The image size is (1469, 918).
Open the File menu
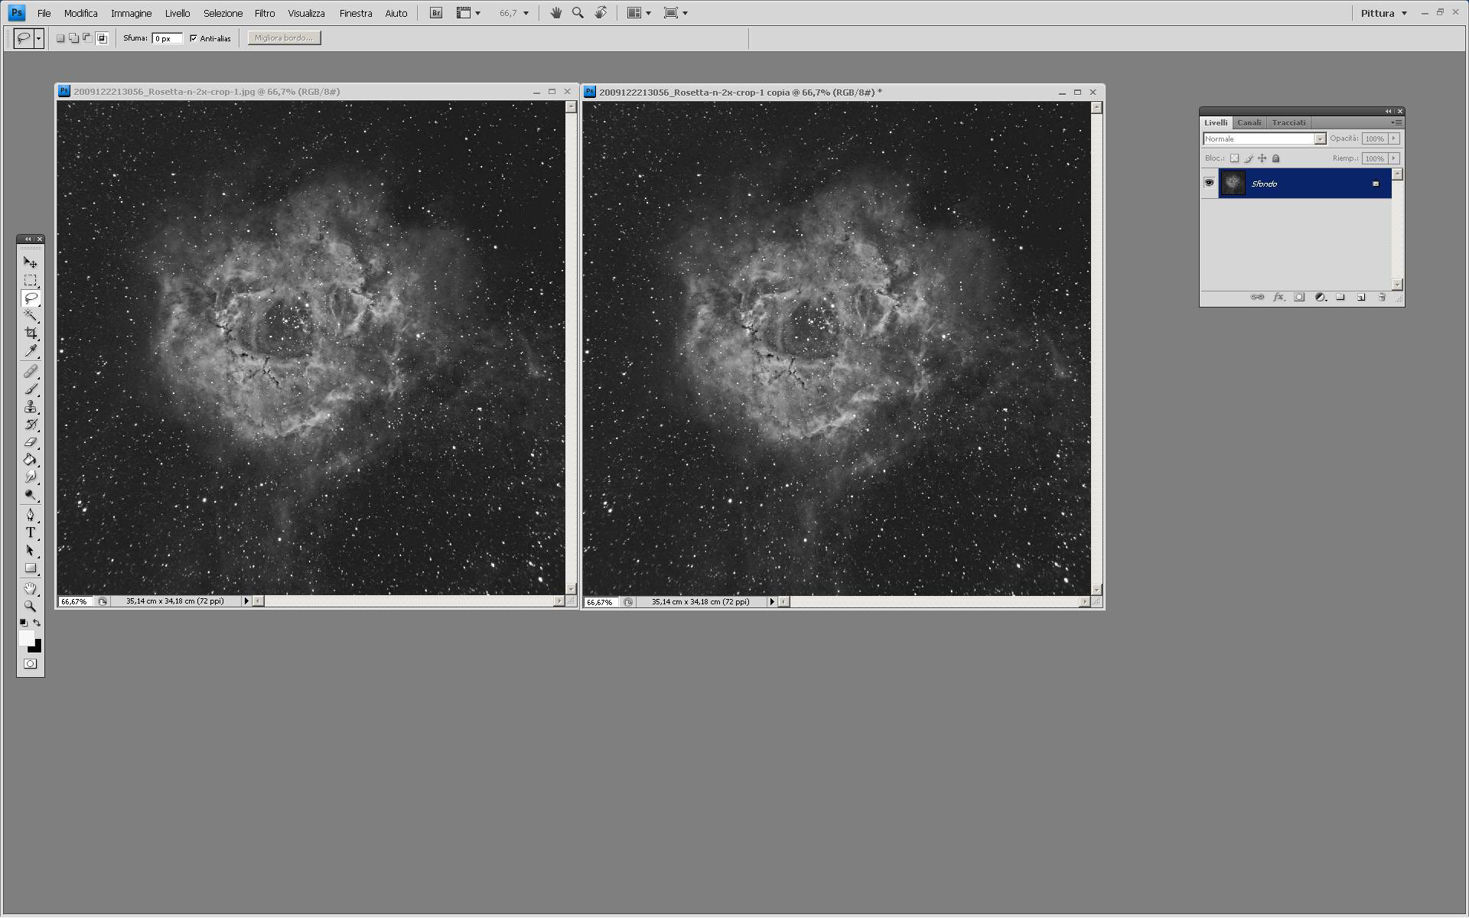(44, 13)
